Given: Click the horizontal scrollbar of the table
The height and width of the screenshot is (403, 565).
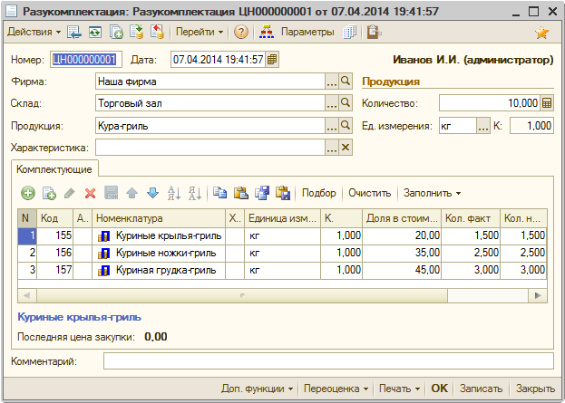Looking at the screenshot, I should tap(240, 295).
